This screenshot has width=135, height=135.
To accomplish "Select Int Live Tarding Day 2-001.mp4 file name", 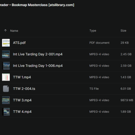I will click(38, 54).
